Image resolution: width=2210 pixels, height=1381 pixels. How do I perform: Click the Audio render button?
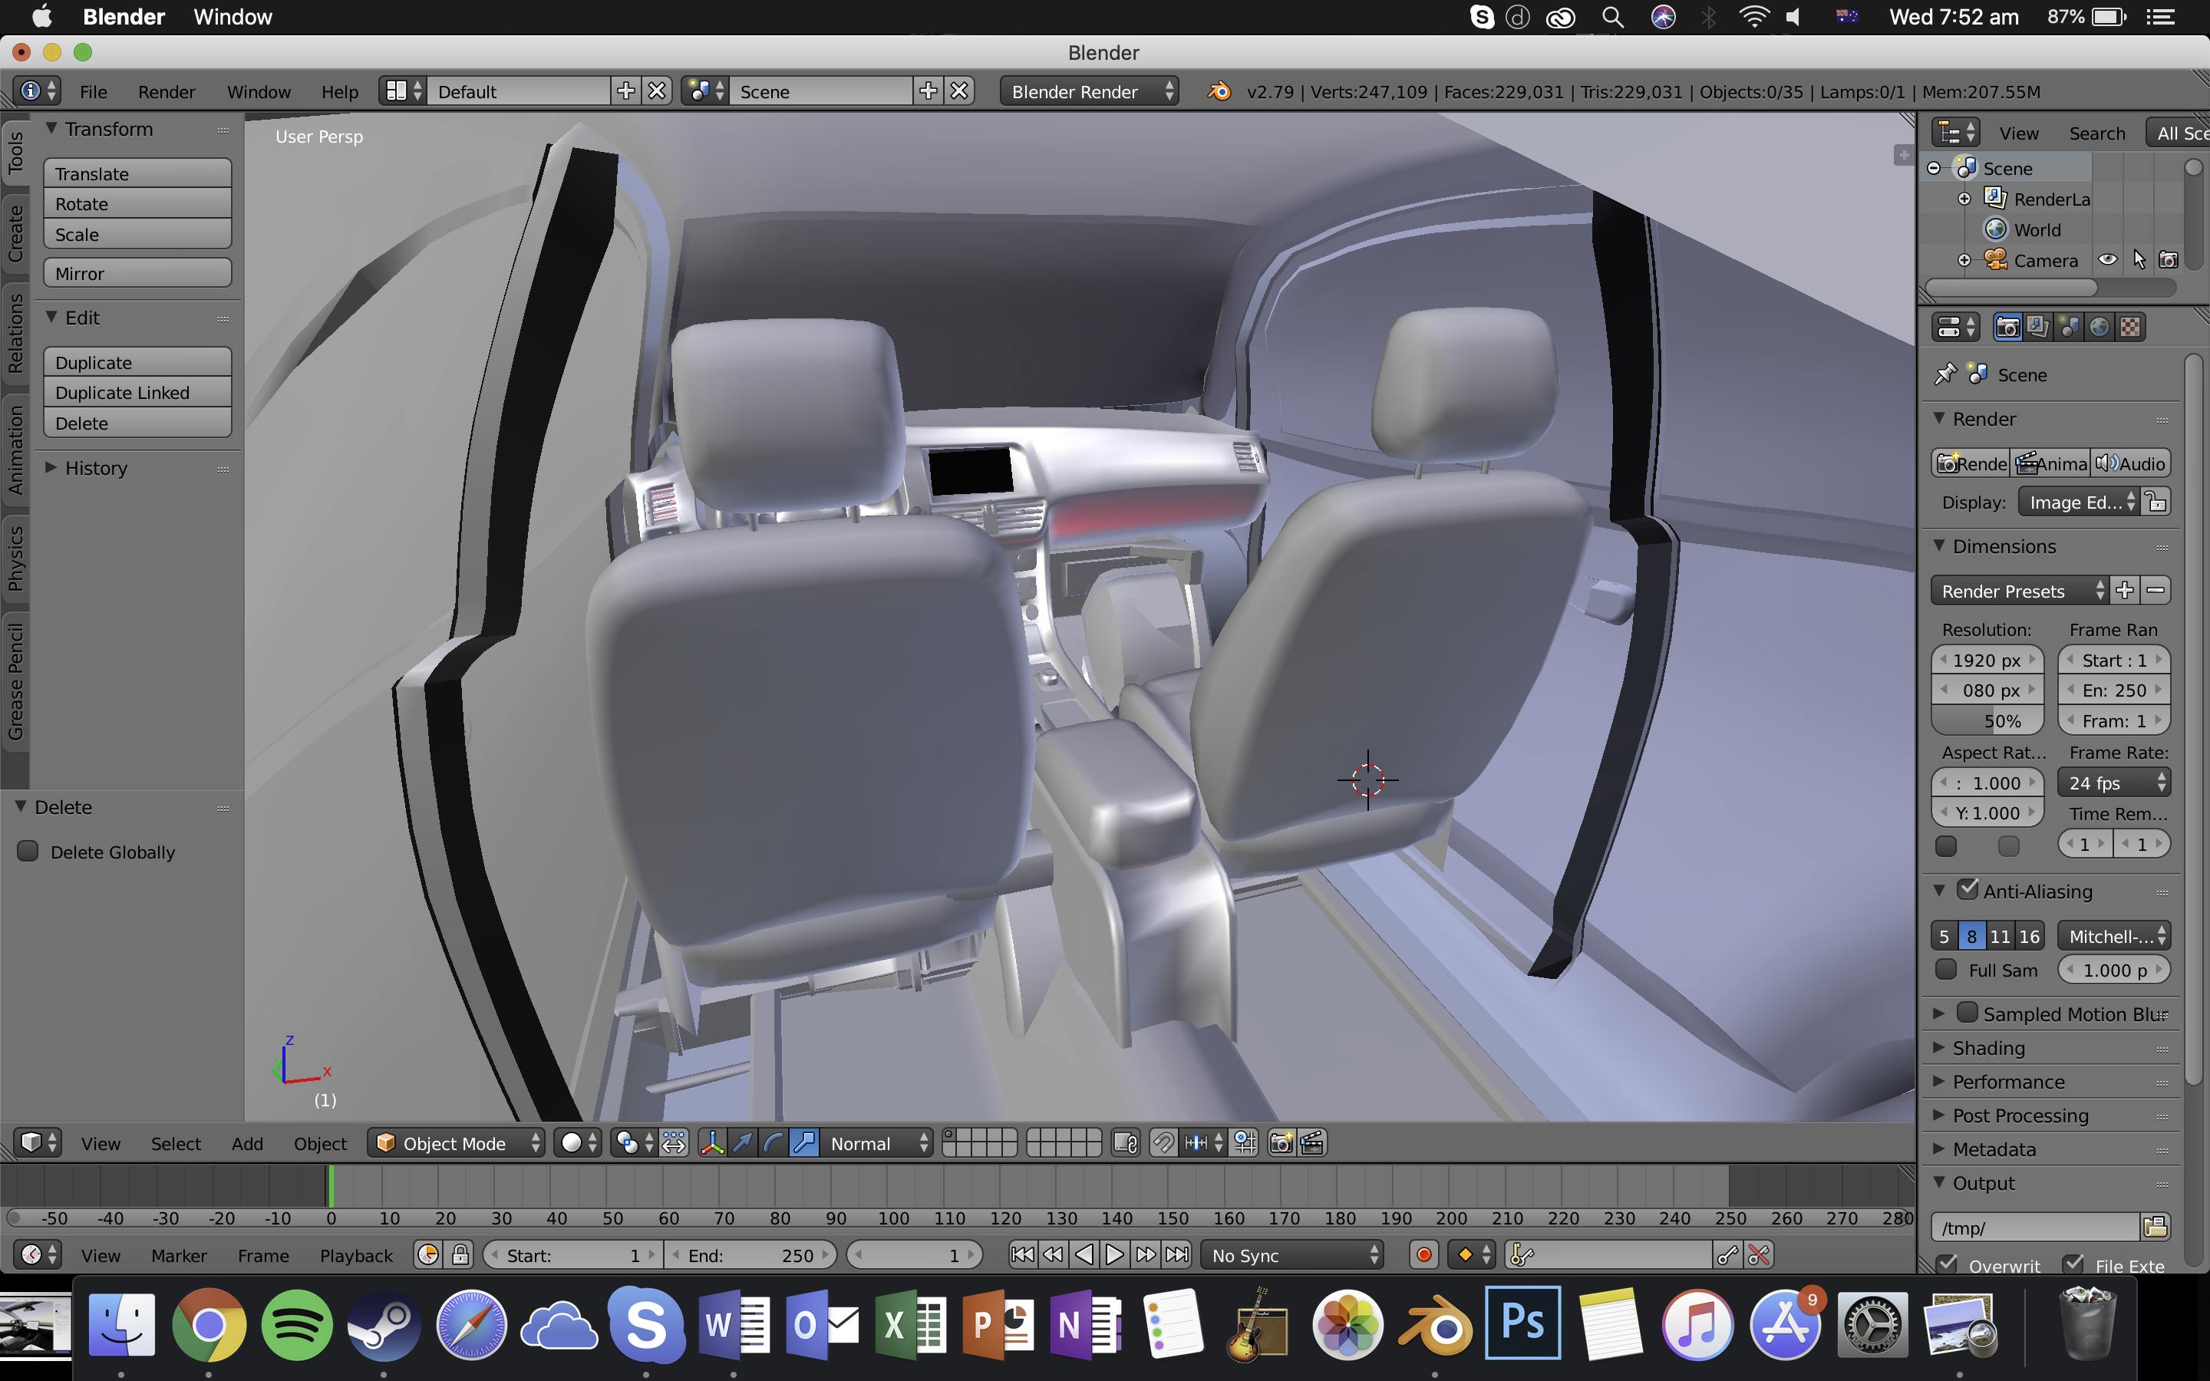pyautogui.click(x=2130, y=463)
